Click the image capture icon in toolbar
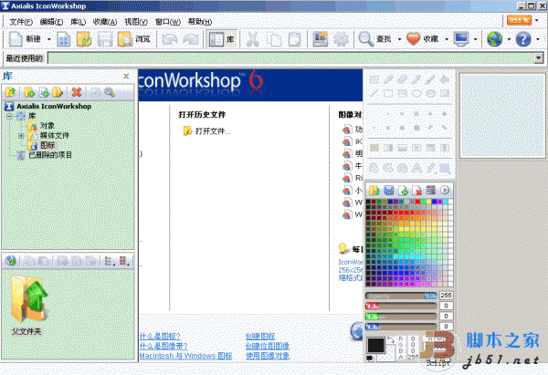Image resolution: width=548 pixels, height=375 pixels. click(321, 39)
